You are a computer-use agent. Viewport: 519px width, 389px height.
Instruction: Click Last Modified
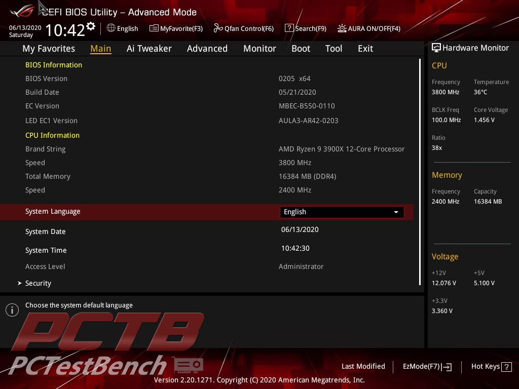tap(363, 366)
